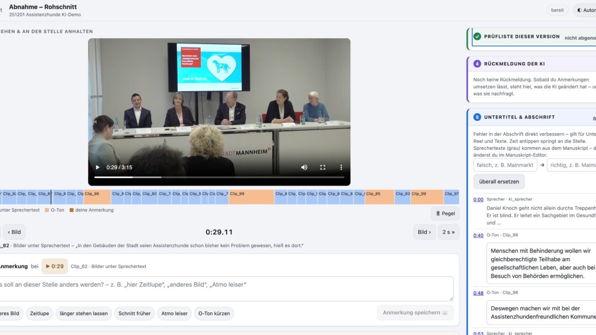Screen dimensions: 596x335
Task: Open the Untertitel & Abschrift section header
Action: 531,117
